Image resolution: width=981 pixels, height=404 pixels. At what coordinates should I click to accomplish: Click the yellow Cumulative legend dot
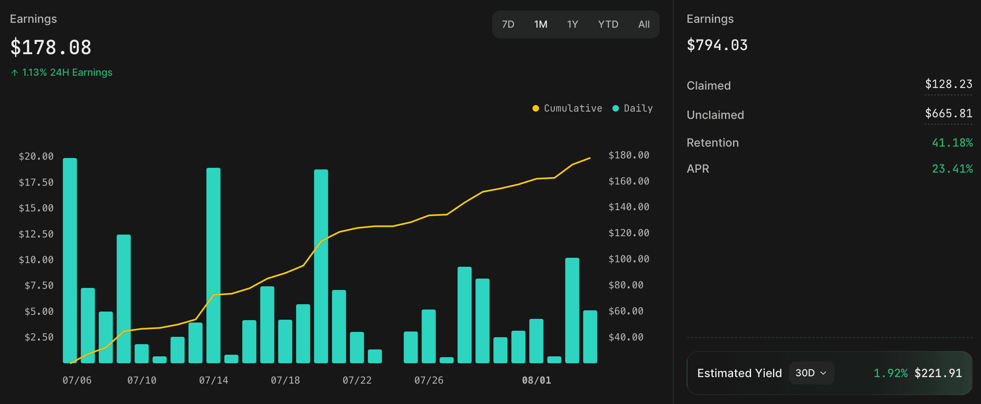536,108
